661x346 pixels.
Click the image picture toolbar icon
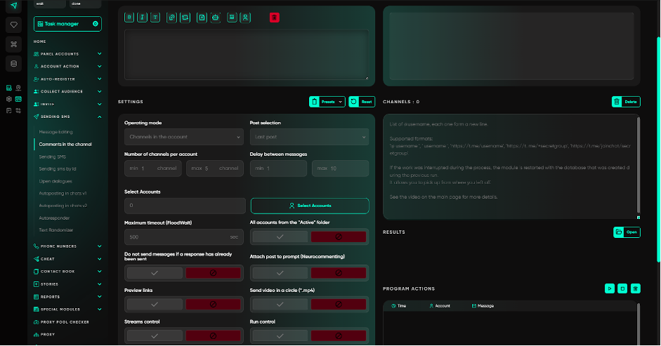[x=232, y=18]
